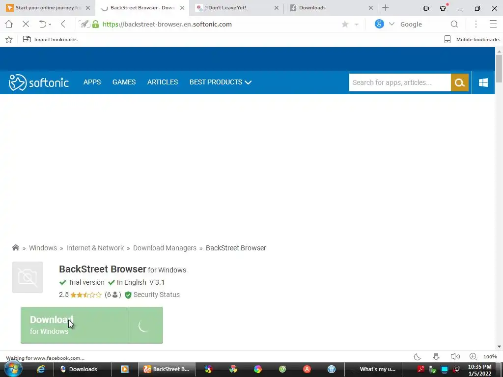Open the download manager status icon

tap(436, 356)
